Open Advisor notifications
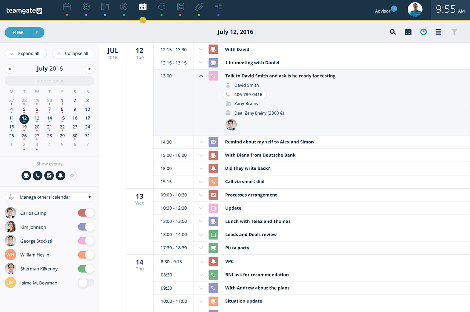 [386, 10]
